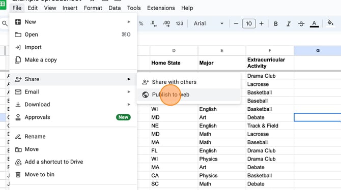Viewport: 341px width, 190px height.
Task: Open the 123 more number formats menu
Action: tap(180, 23)
